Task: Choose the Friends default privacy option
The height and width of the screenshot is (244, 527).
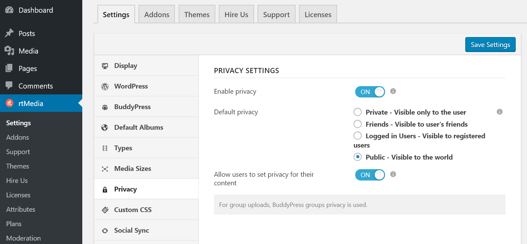Action: click(358, 124)
